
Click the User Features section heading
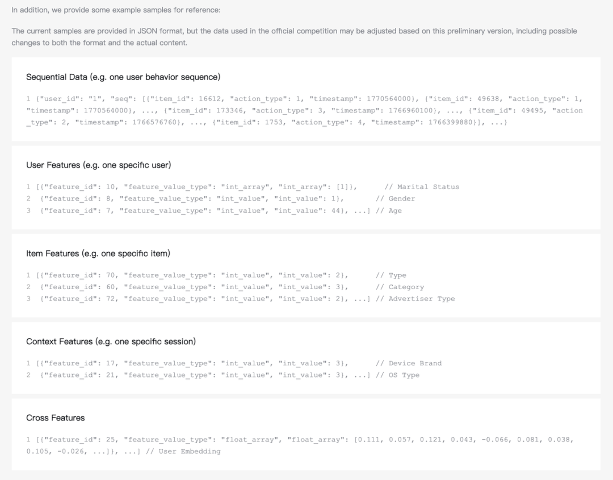[x=98, y=165]
